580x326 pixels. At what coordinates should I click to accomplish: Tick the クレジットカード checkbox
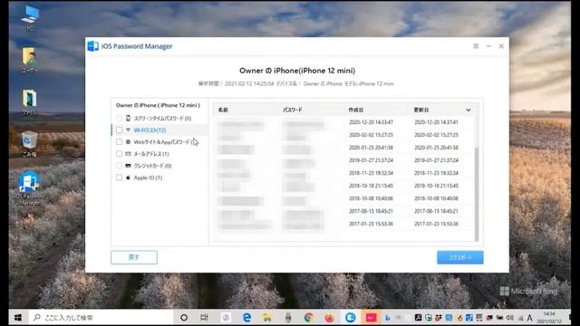tap(119, 166)
